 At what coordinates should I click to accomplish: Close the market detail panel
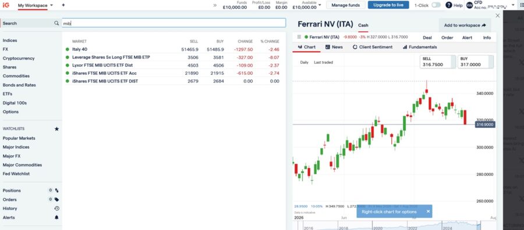(x=498, y=16)
